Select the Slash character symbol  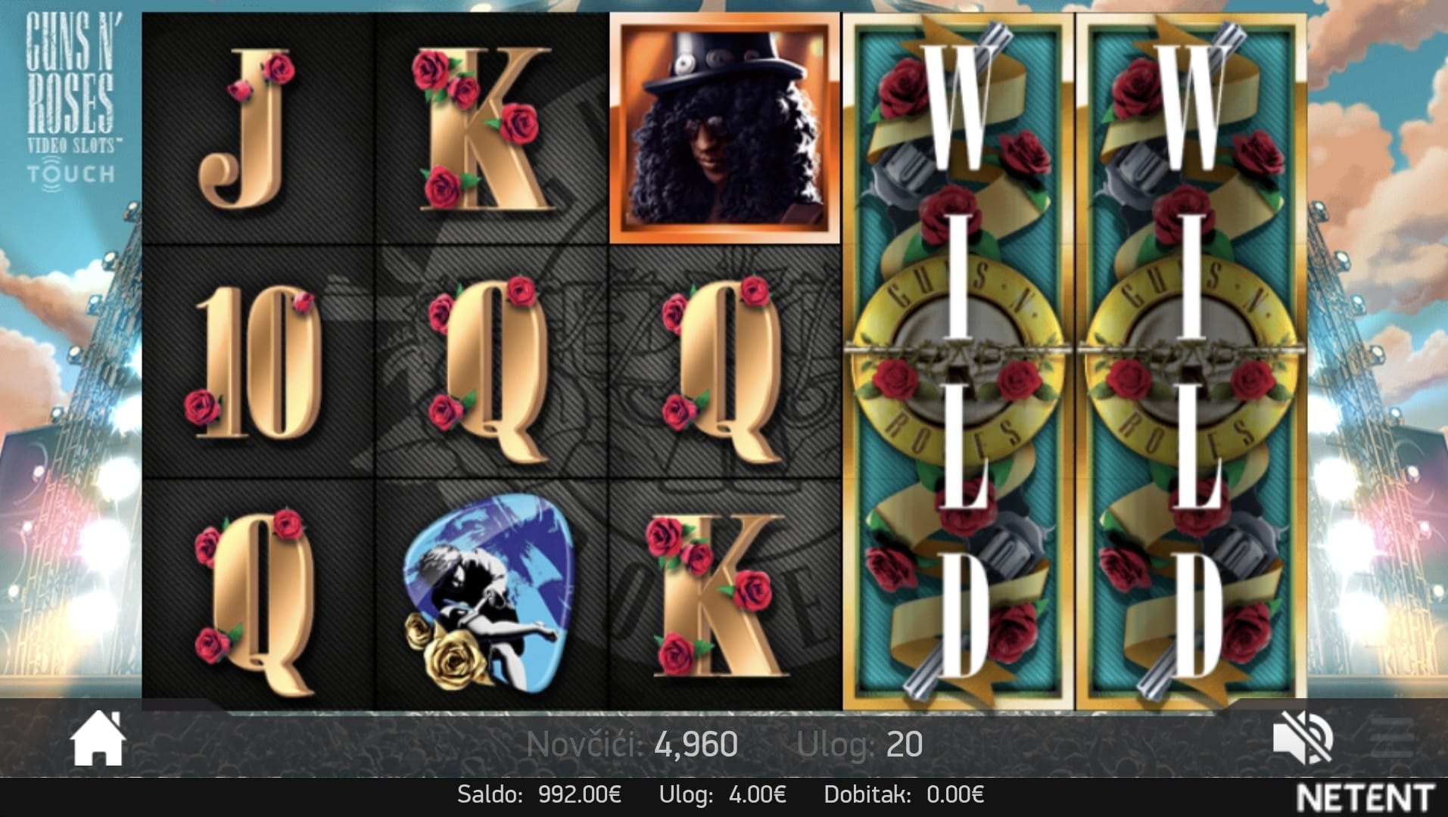(725, 128)
